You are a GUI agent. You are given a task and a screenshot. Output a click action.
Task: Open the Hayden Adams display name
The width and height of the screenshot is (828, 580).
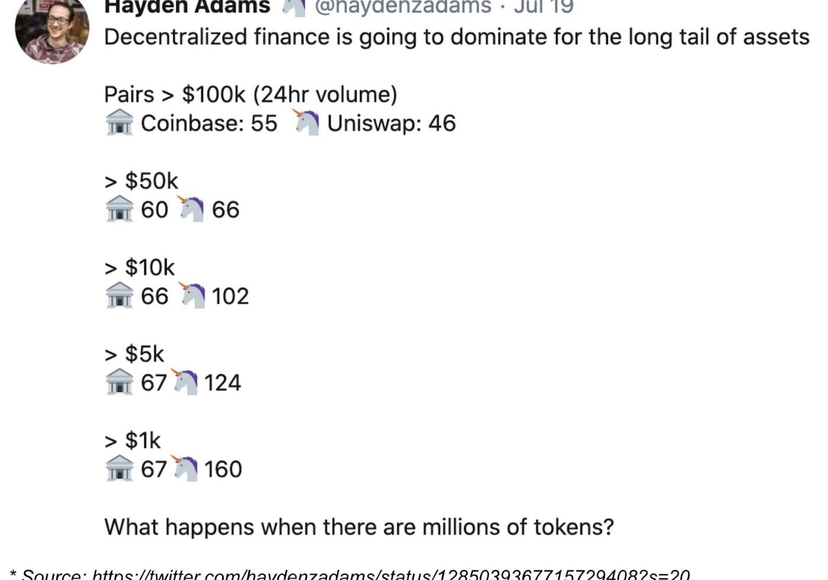(187, 7)
